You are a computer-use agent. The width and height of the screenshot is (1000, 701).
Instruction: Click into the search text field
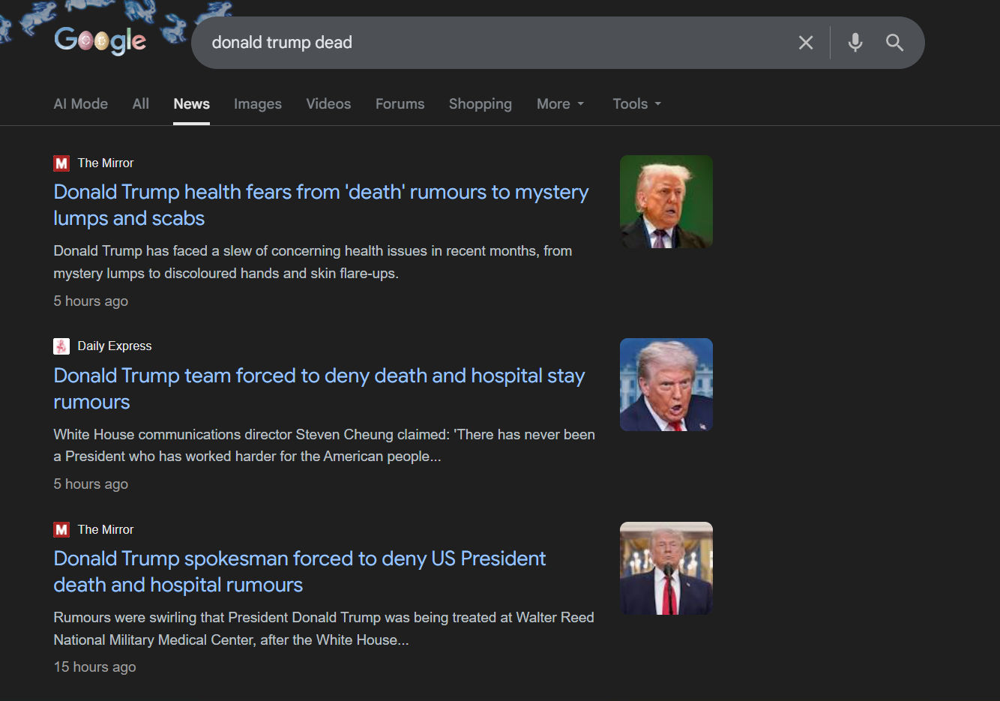coord(487,43)
